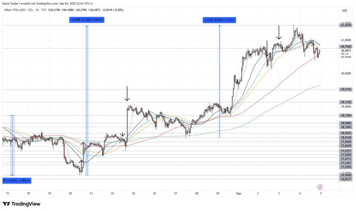The height and width of the screenshot is (211, 356).
Task: Click the 39,5193 price level label
Action: pyautogui.click(x=346, y=89)
